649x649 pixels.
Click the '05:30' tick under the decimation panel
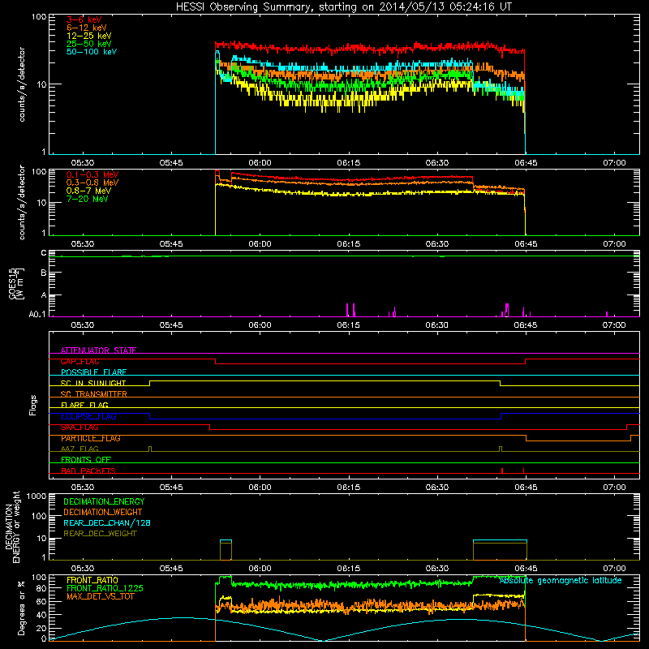click(83, 569)
